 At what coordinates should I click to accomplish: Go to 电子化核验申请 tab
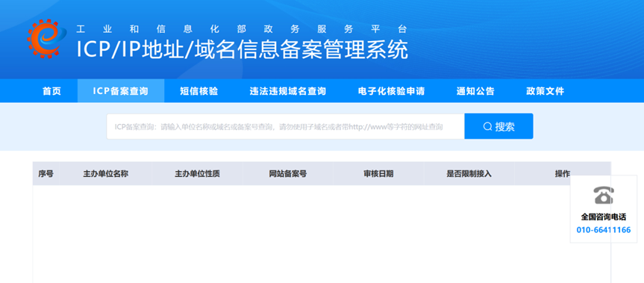pos(391,91)
